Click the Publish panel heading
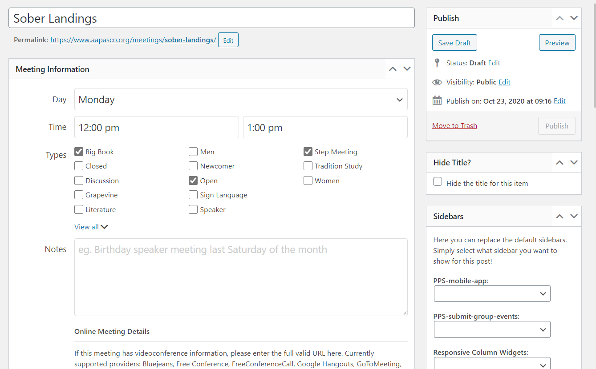 coord(446,18)
